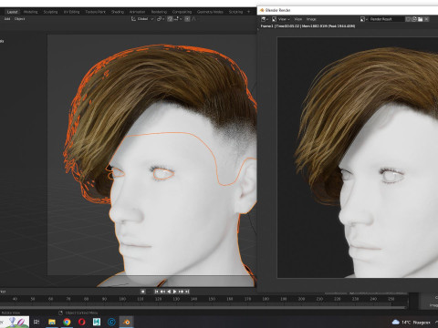Play animation in reverse

tap(169, 292)
